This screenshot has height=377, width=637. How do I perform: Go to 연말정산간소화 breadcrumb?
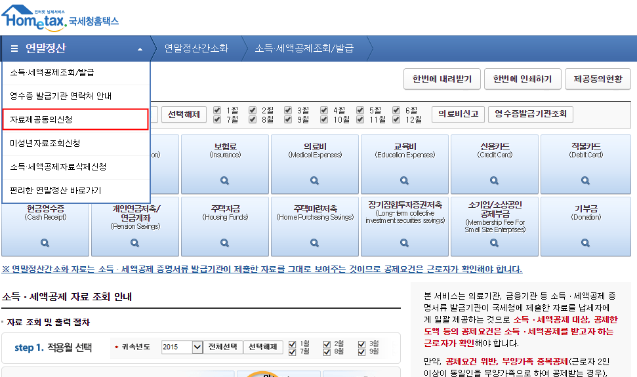tap(196, 49)
